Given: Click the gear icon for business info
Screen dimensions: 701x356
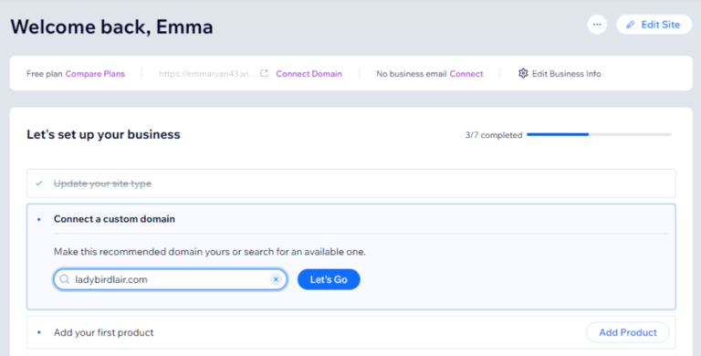Looking at the screenshot, I should coord(523,73).
